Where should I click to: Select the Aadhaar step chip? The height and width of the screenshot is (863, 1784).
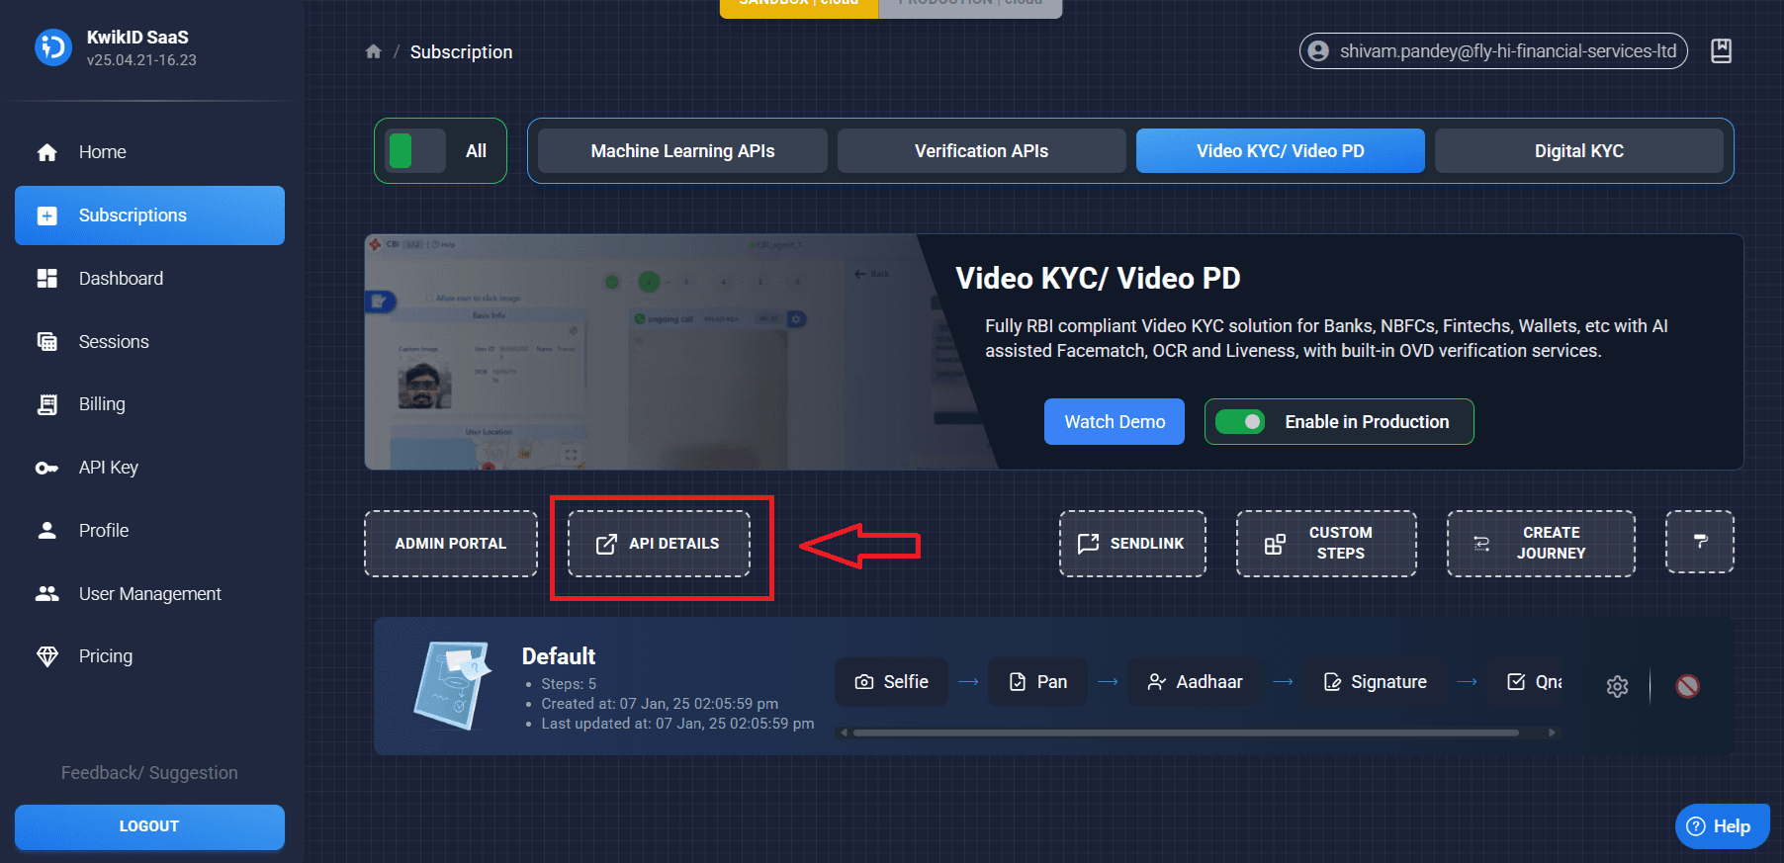click(x=1195, y=682)
